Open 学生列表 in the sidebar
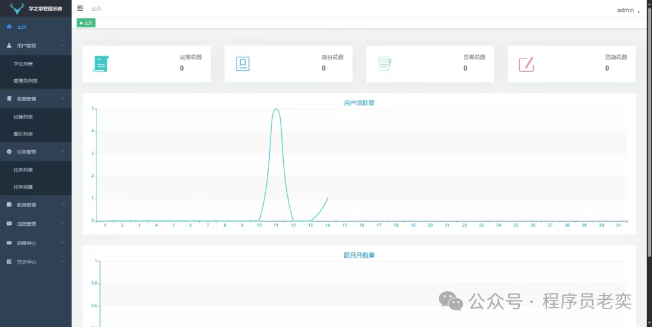Screen dimensions: 652x327 [36, 64]
